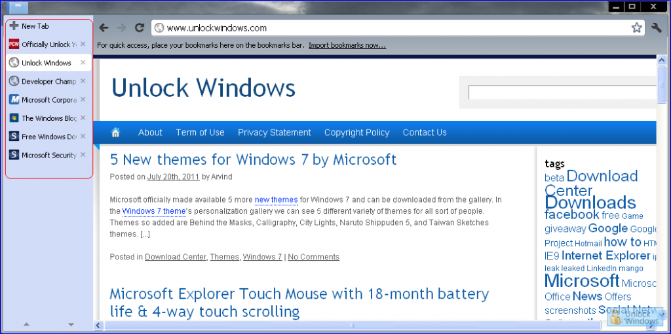The width and height of the screenshot is (671, 334).
Task: Click the Windows flag favicon of Windows Blog tab
Action: pyautogui.click(x=14, y=118)
